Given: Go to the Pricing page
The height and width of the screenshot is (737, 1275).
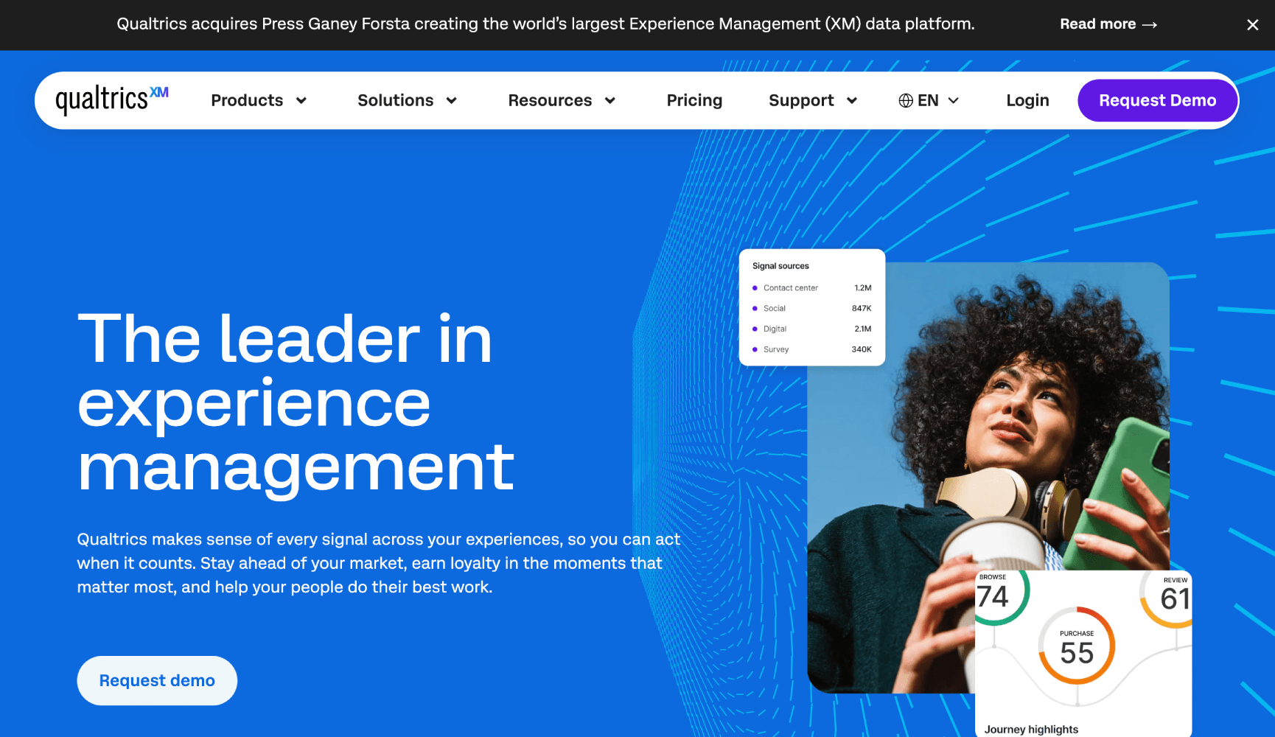Looking at the screenshot, I should pyautogui.click(x=694, y=100).
